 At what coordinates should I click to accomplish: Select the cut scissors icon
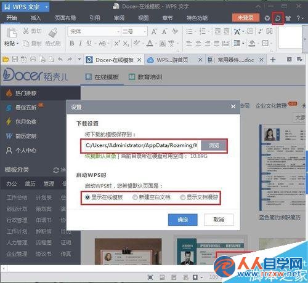point(26,31)
